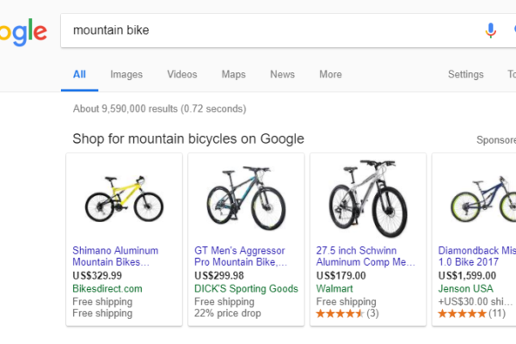Click the yellow Shimano bike image
Viewport: 516px width, 344px height.
coord(124,197)
